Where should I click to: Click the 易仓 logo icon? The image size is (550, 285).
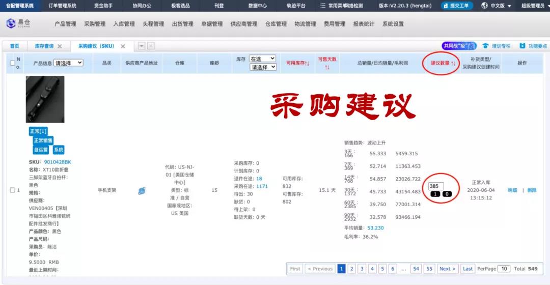pos(11,24)
